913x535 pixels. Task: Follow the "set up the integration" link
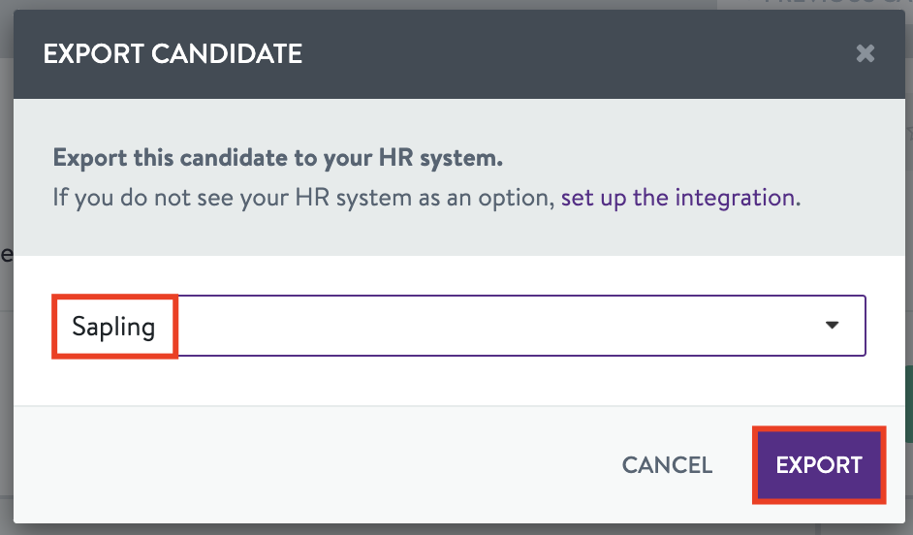(x=679, y=198)
